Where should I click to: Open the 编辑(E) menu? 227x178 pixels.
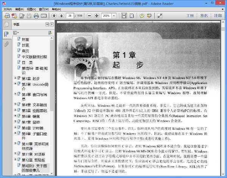click(19, 9)
